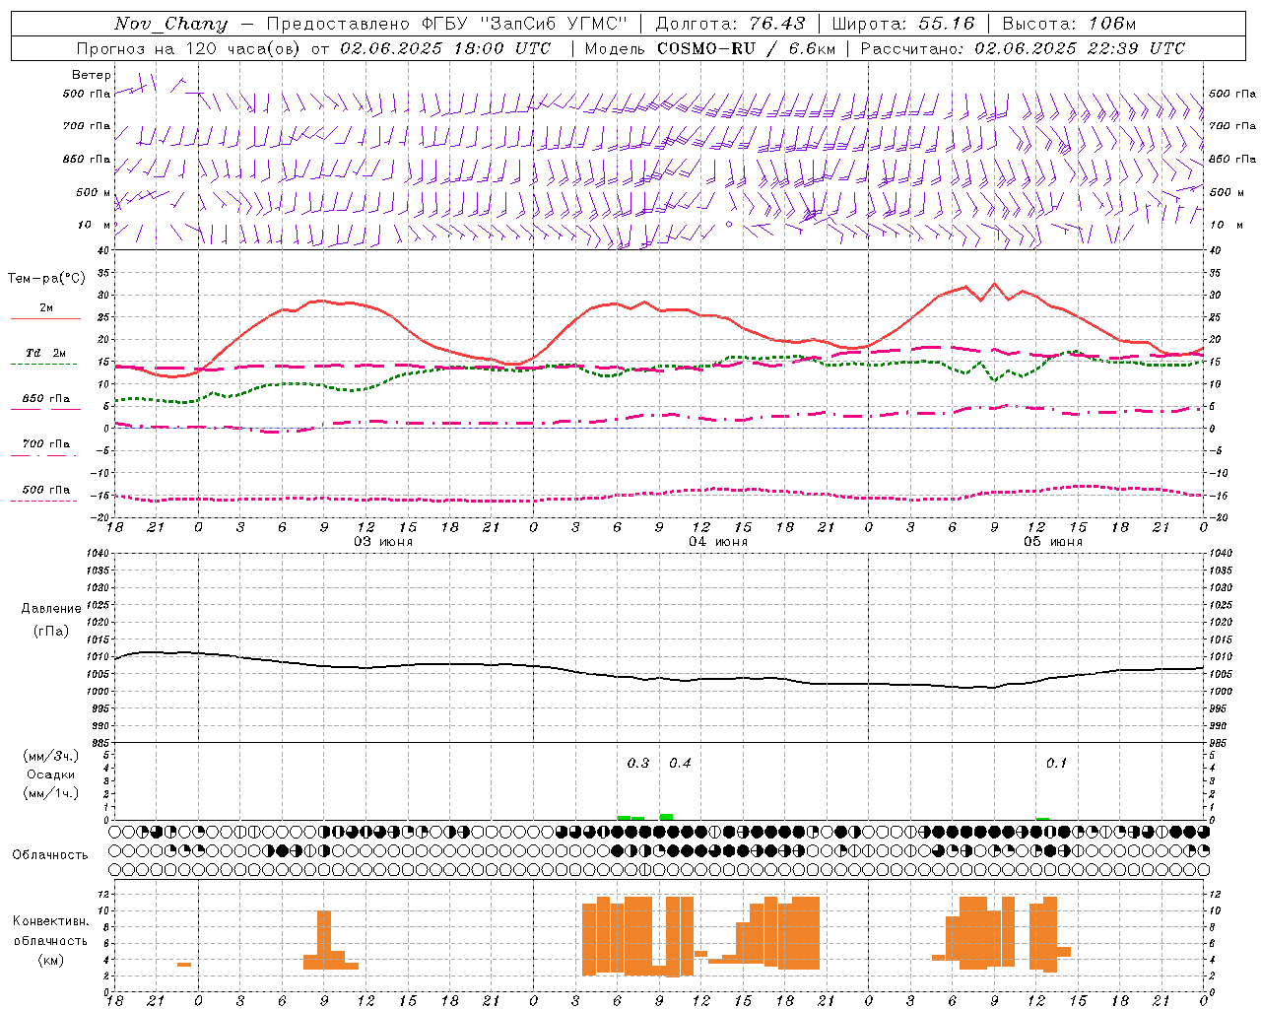Click the 0.1 precipitation value

tap(1056, 763)
